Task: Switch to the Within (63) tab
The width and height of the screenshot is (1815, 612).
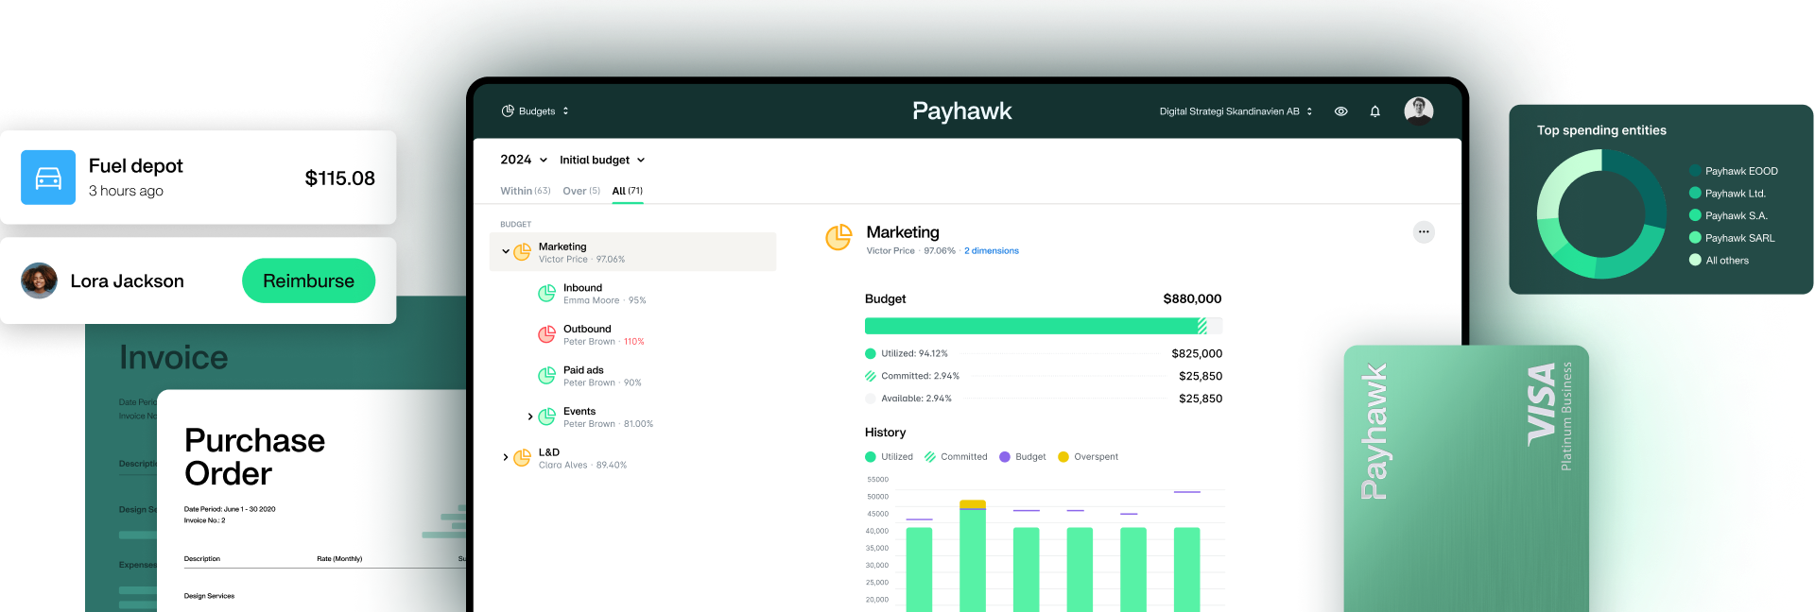Action: tap(526, 191)
